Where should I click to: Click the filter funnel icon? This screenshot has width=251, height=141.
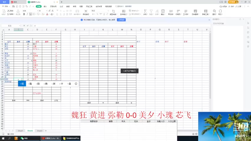click(x=151, y=11)
